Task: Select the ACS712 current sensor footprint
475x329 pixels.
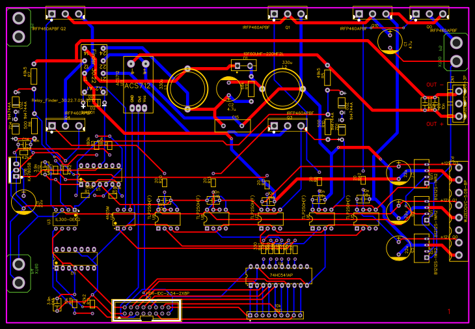Action: coord(138,85)
